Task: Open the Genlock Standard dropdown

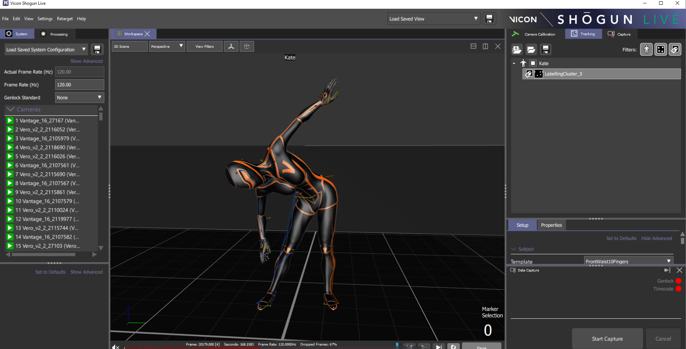Action: coord(79,97)
